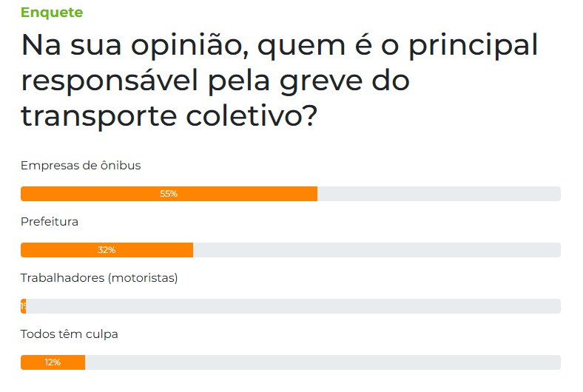The height and width of the screenshot is (392, 583).
Task: Click the word "responsável" in the heading
Action: click(x=109, y=81)
